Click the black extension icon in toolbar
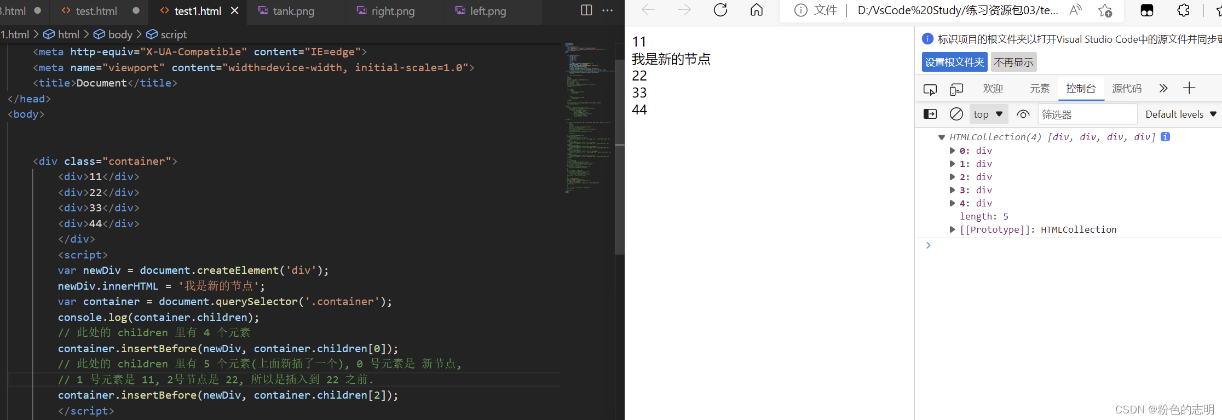The height and width of the screenshot is (420, 1222). pos(1147,10)
